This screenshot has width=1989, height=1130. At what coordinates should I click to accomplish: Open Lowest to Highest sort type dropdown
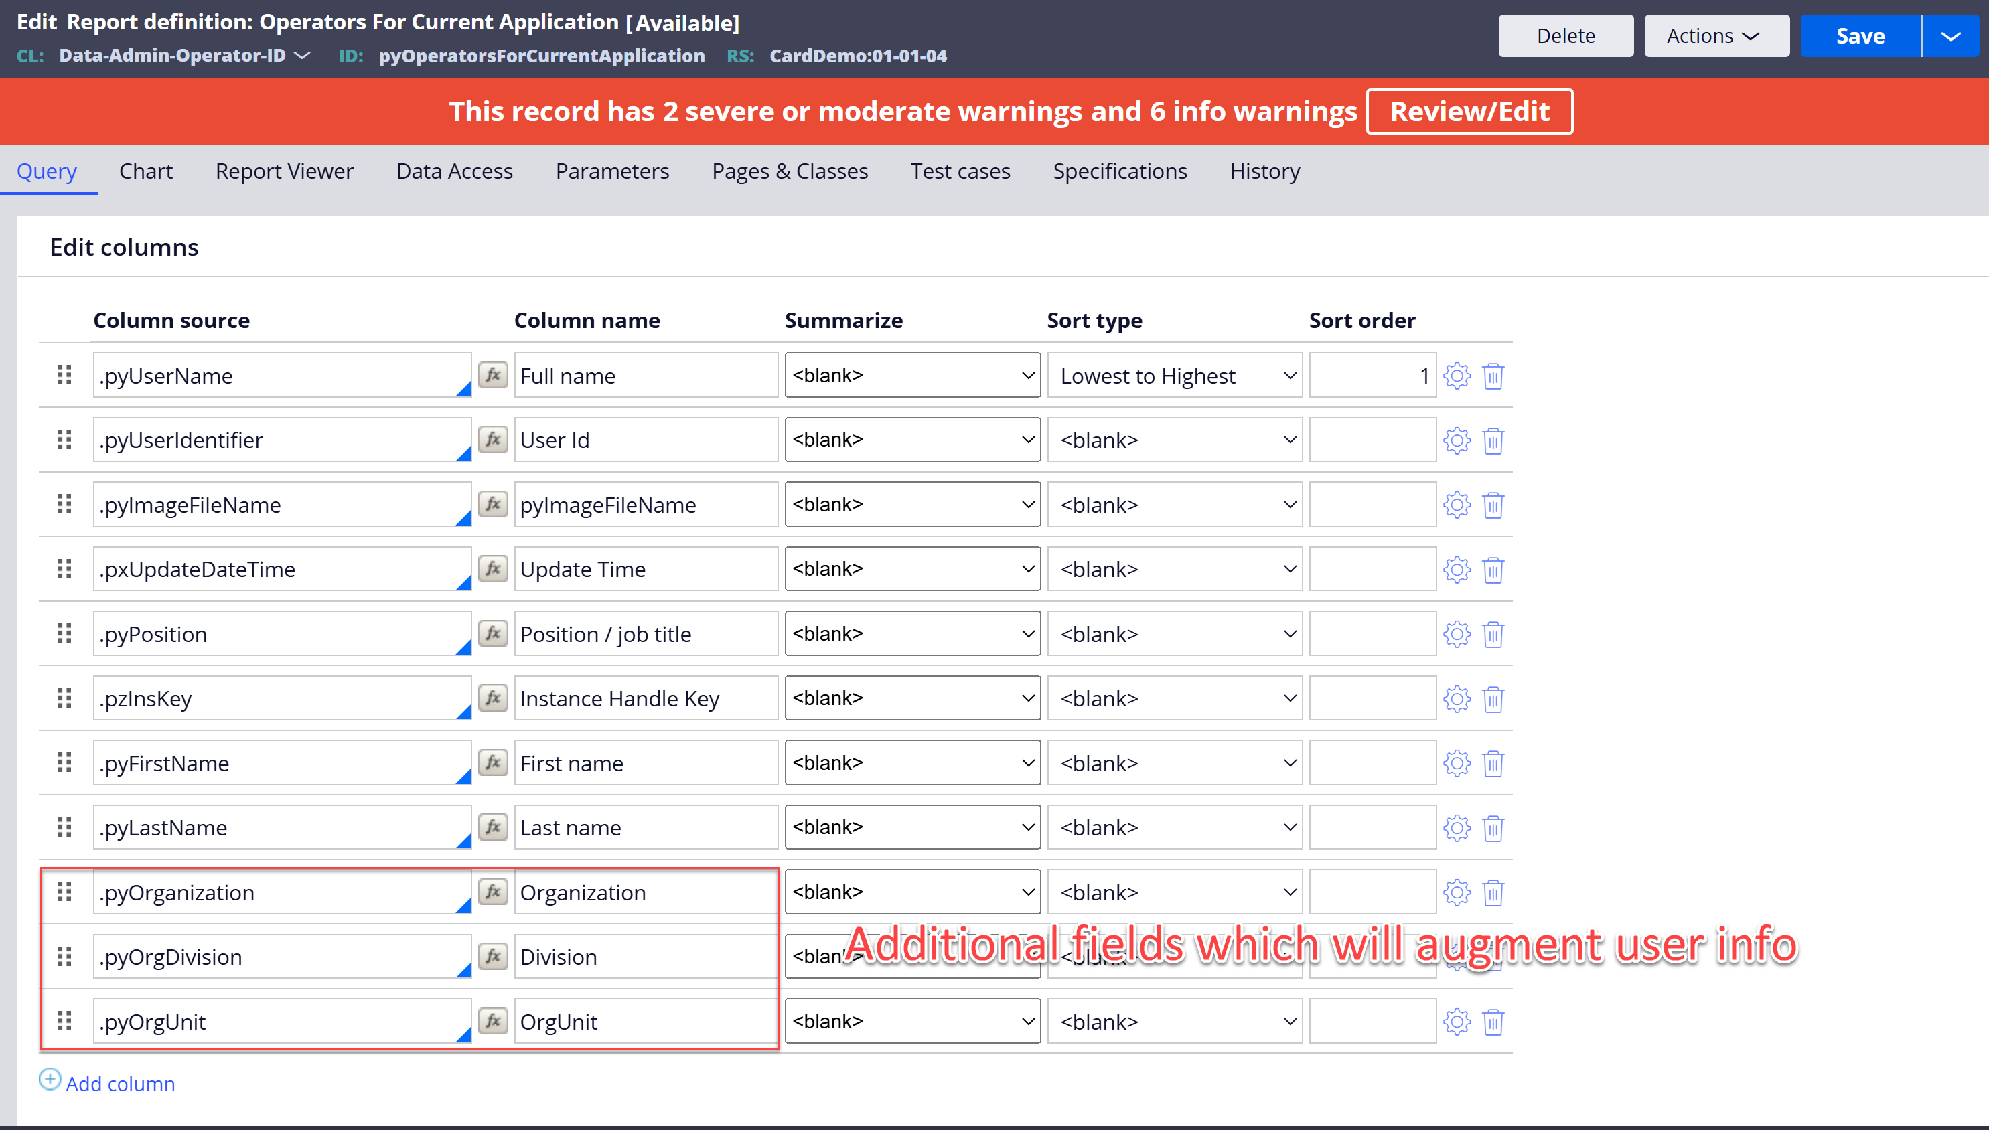pyautogui.click(x=1174, y=376)
